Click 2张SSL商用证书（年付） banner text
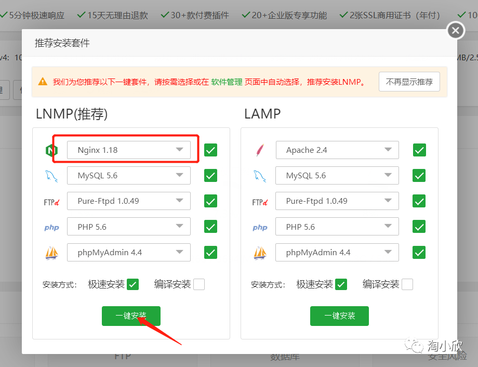 395,15
